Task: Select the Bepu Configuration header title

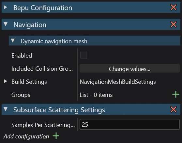Action: click(x=43, y=8)
